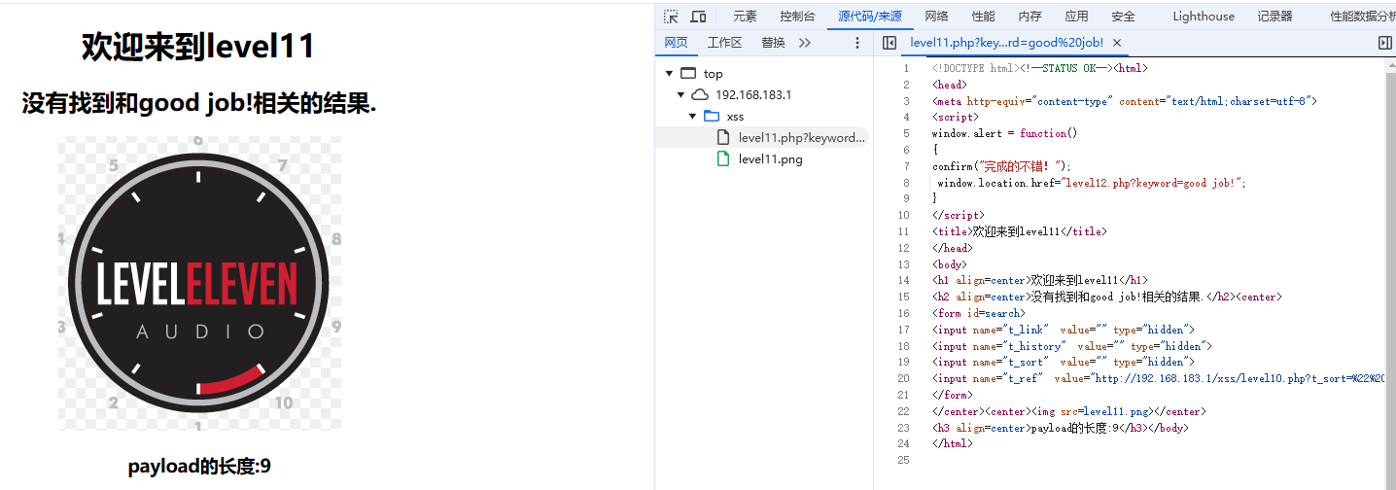Image resolution: width=1396 pixels, height=490 pixels.
Task: Switch to the 网络 tab
Action: (x=936, y=17)
